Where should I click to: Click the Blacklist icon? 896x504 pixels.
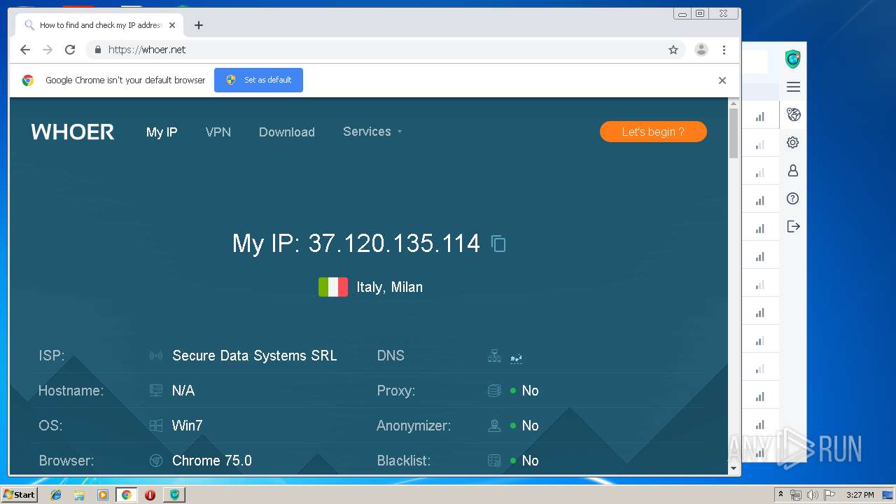[494, 461]
